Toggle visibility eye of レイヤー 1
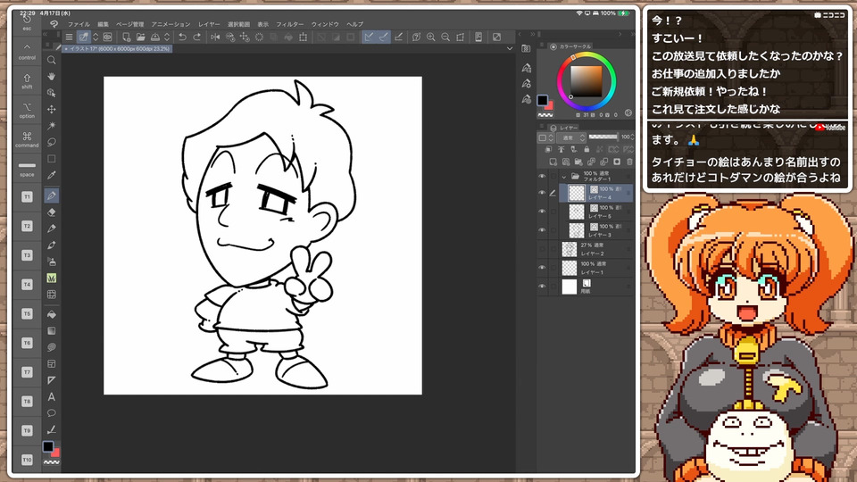The height and width of the screenshot is (482, 857). pos(542,267)
